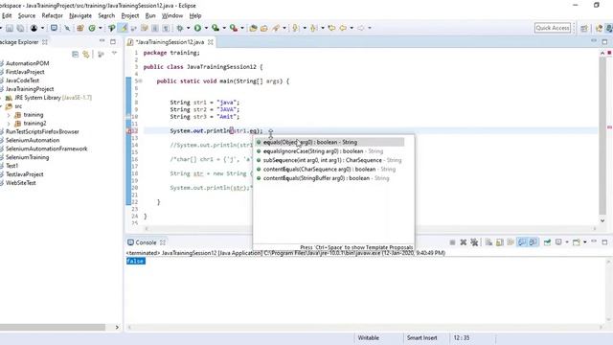Screen dimensions: 613x345
Task: Open Display Selected Console dropdown arrow
Action: 567,242
